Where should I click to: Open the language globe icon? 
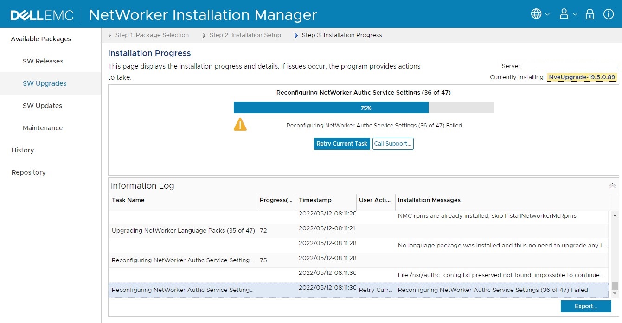pyautogui.click(x=537, y=14)
